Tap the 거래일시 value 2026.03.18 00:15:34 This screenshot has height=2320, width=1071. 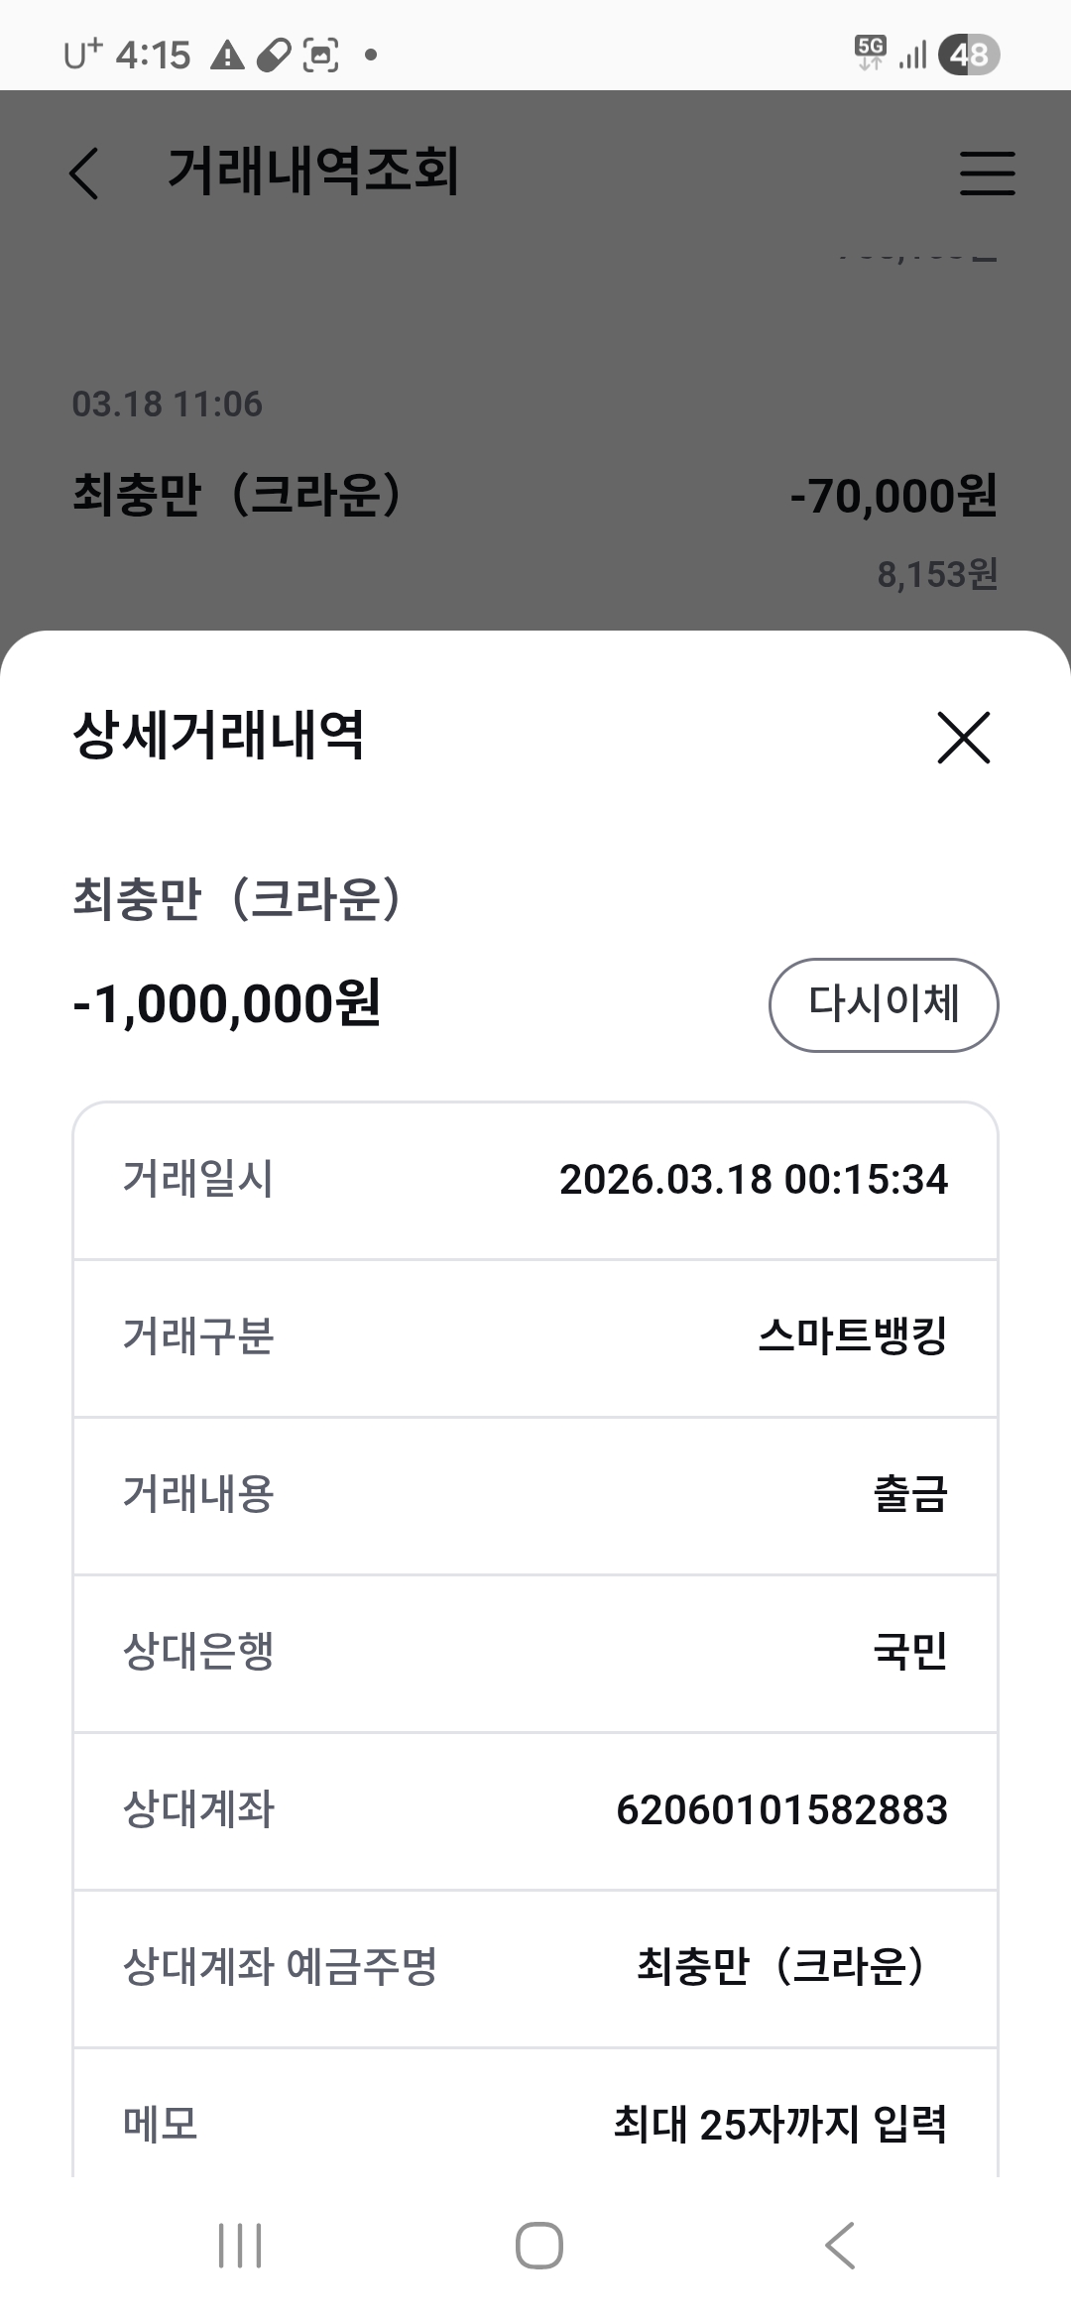[754, 1180]
